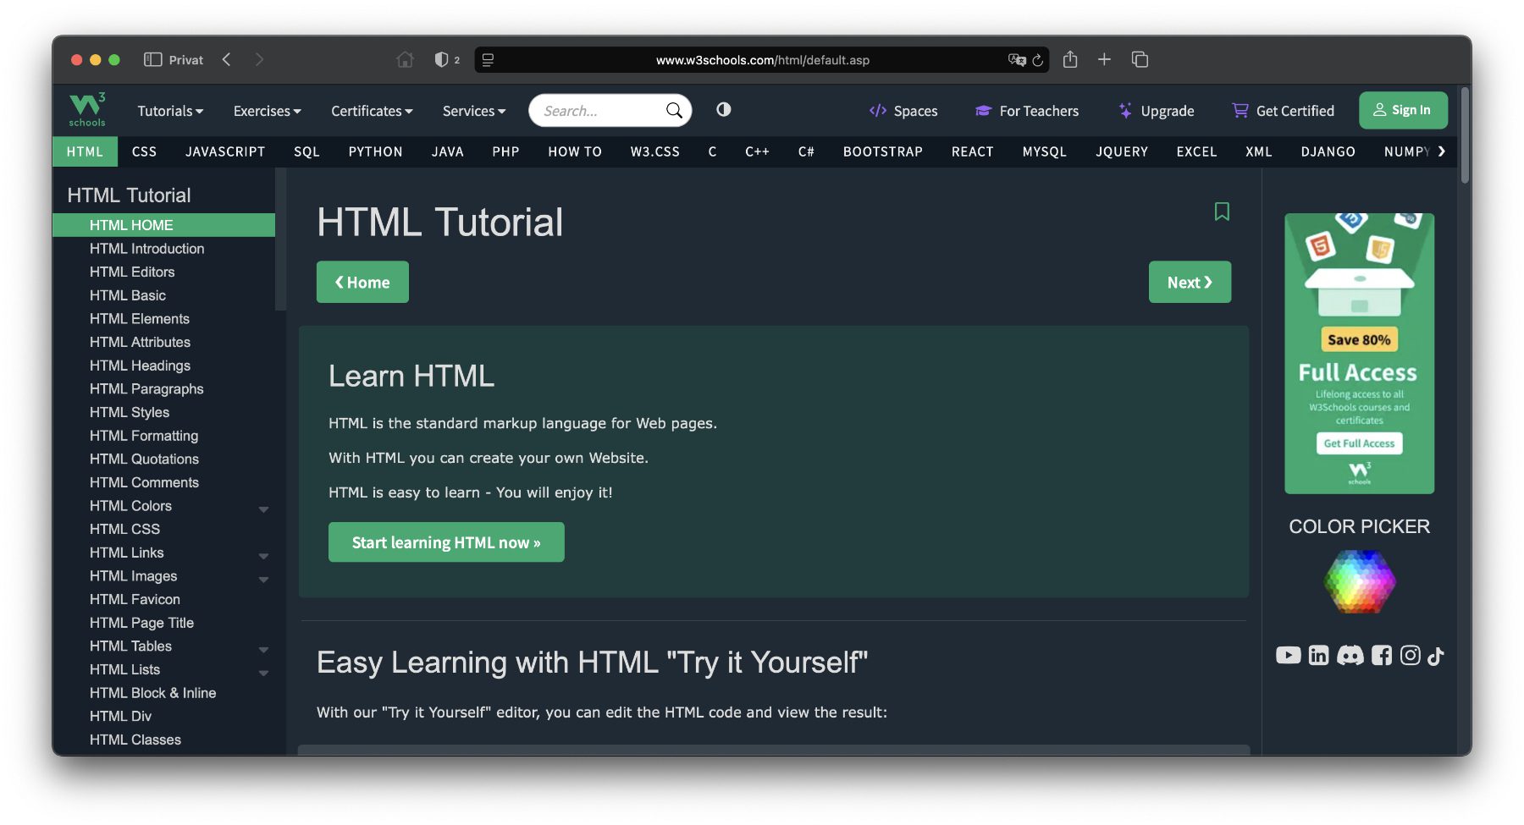Open the Services dropdown menu

pyautogui.click(x=474, y=111)
